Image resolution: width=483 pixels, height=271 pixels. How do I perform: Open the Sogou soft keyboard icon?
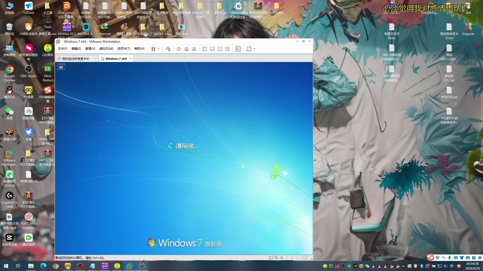[x=456, y=258]
